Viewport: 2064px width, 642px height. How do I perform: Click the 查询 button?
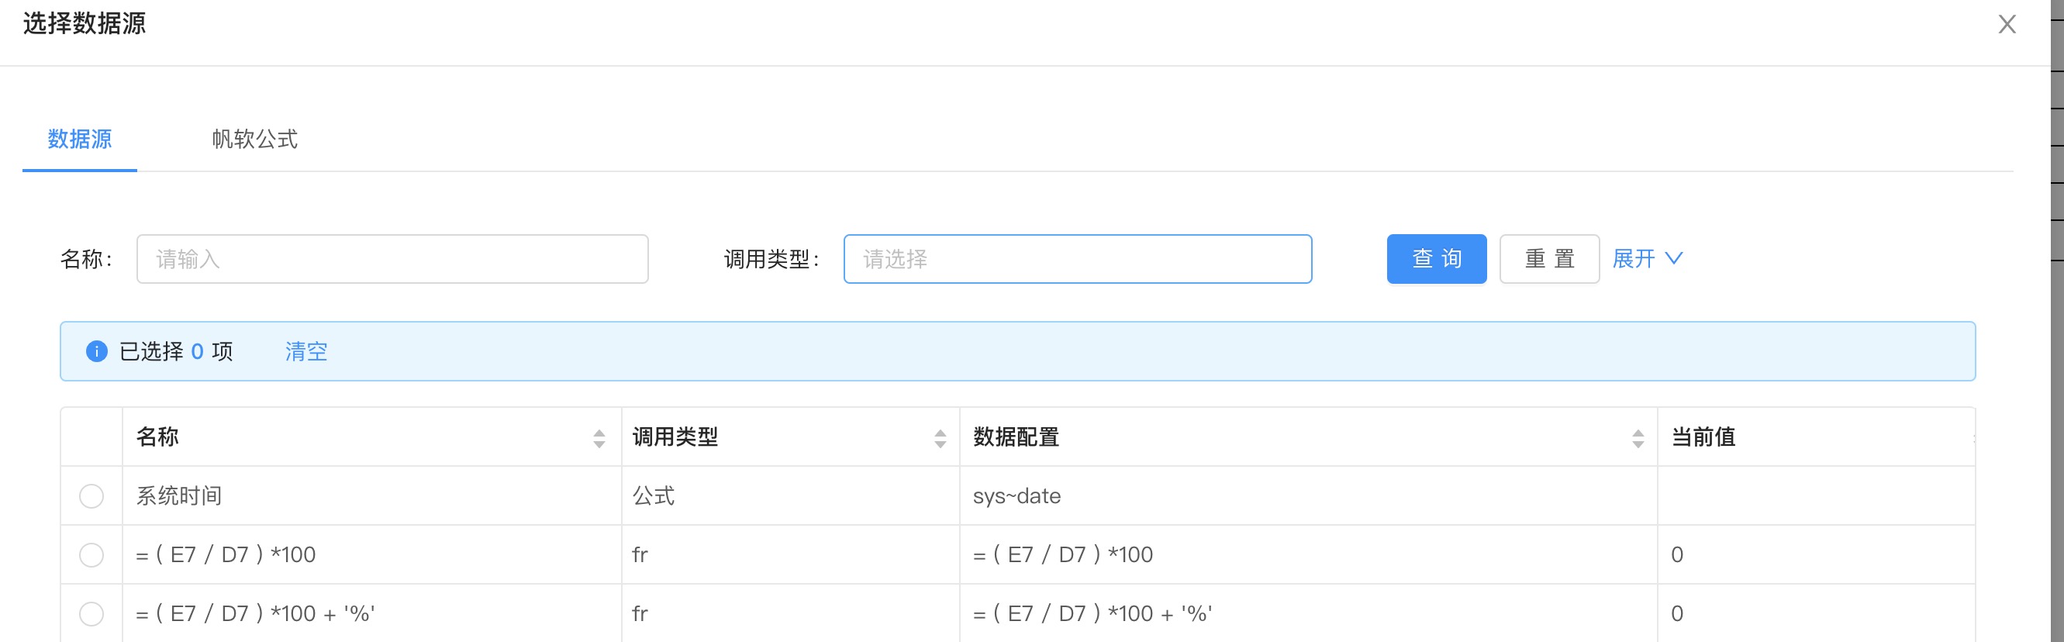coord(1437,259)
